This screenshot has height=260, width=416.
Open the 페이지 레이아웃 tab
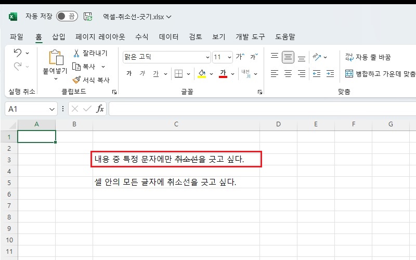tap(100, 36)
